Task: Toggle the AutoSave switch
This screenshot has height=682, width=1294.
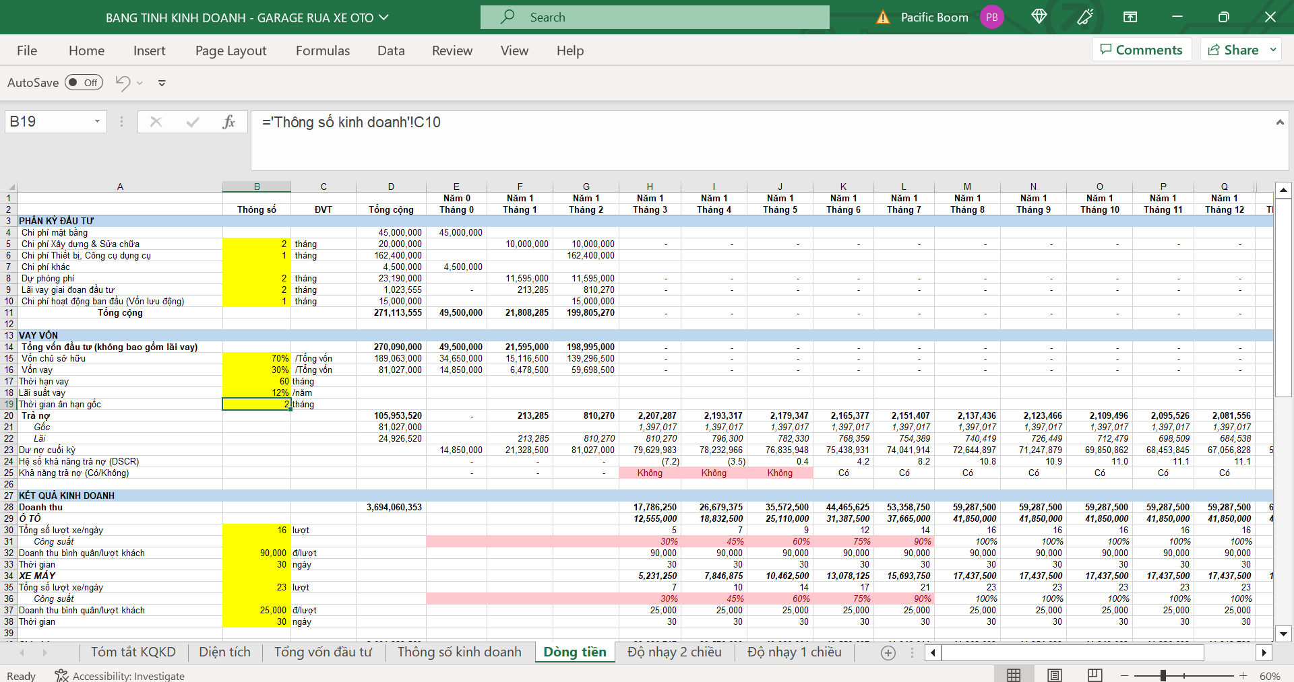Action: [x=84, y=83]
